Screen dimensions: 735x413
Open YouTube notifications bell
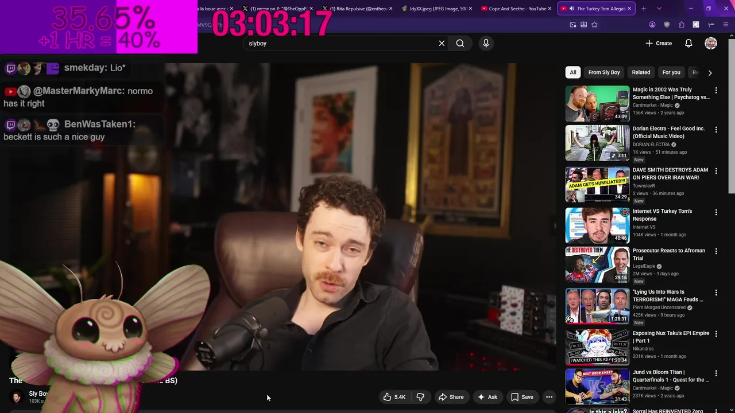[688, 43]
